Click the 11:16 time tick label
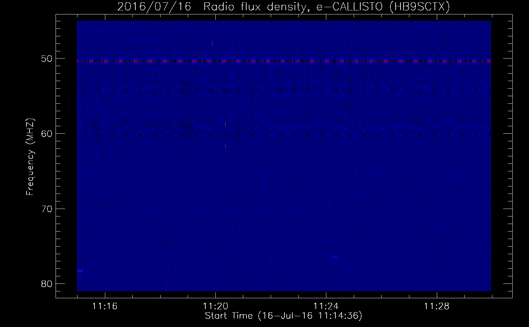Viewport: 529px width, 327px height. tap(105, 306)
